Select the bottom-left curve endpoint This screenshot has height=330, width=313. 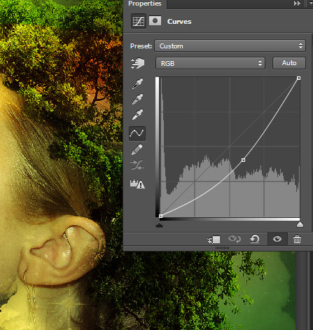click(x=160, y=216)
